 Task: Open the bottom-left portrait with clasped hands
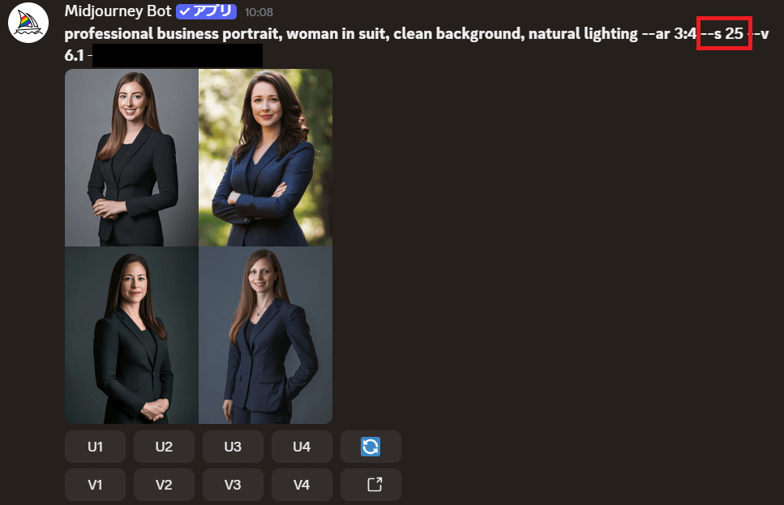pos(131,335)
